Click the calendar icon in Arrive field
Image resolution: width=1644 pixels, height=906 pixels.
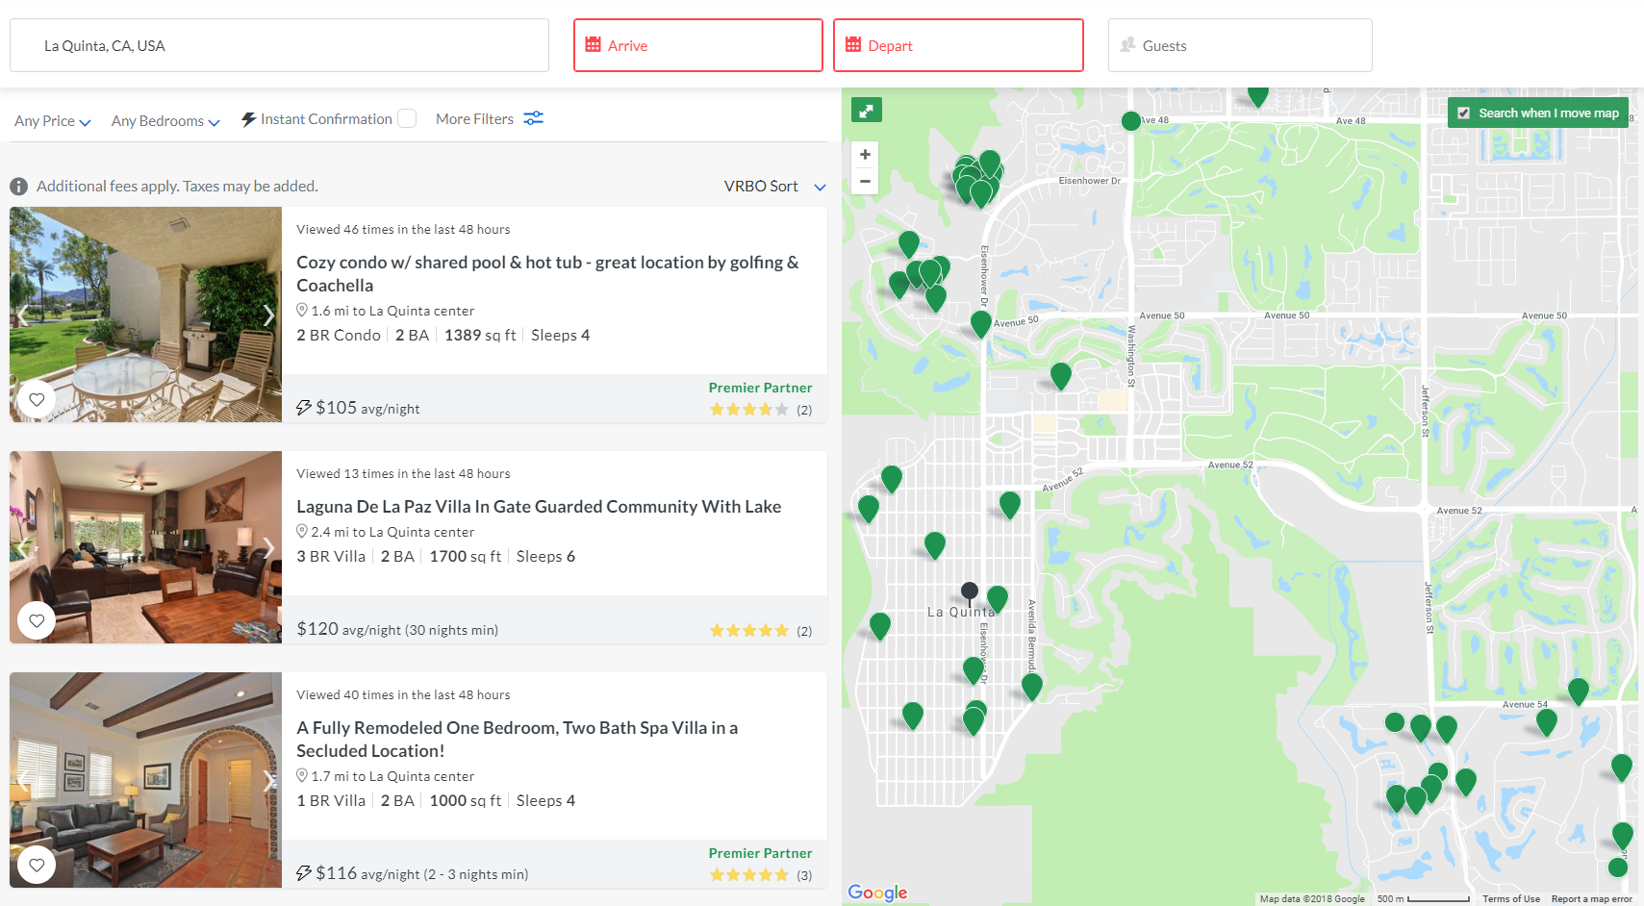coord(594,44)
